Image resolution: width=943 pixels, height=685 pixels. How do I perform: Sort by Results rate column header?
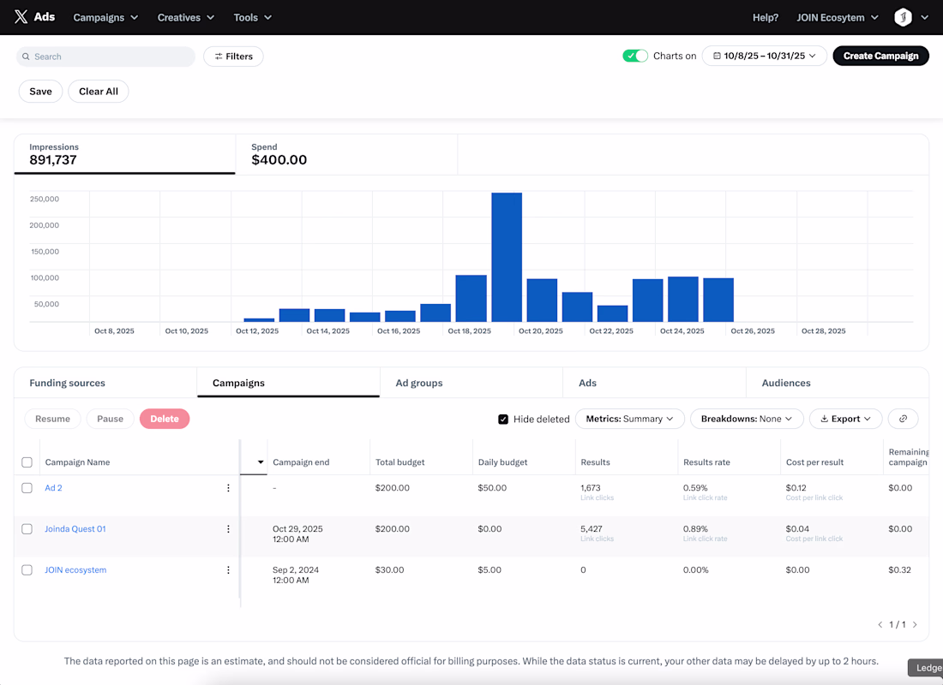point(706,462)
